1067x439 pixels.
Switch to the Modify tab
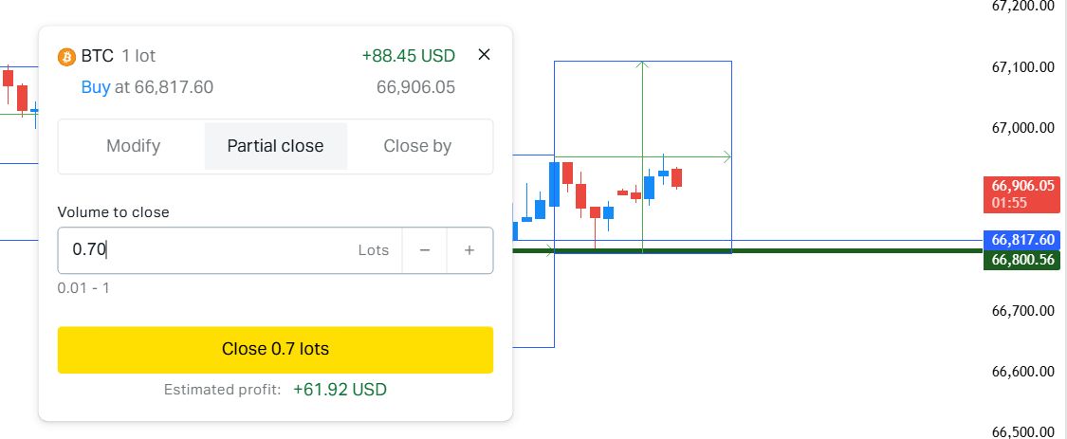coord(133,146)
